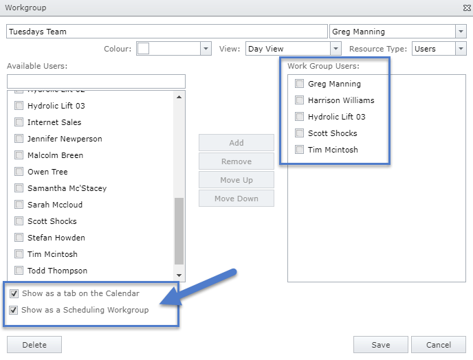Screen dimensions: 473x360
Task: Tick Todd Thompson in available users
Action: (x=19, y=271)
